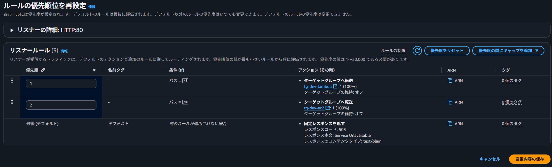
Task: Toggle sort arrow on 優先度 column
Action: pos(94,70)
